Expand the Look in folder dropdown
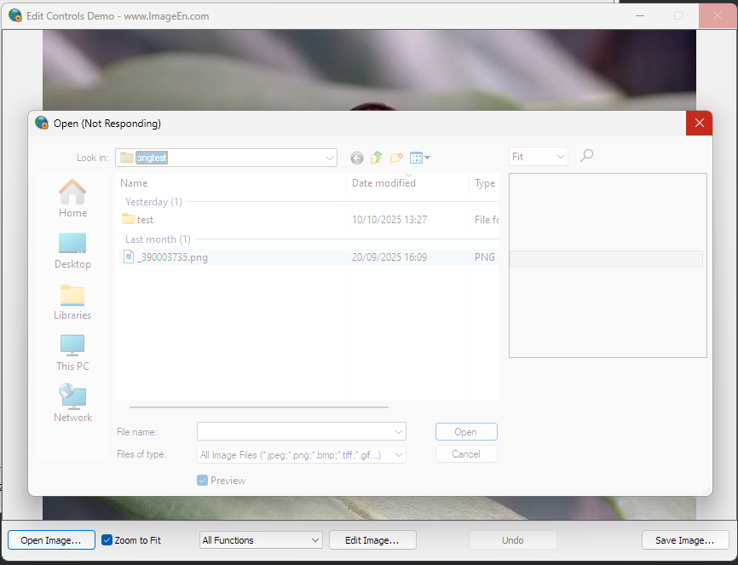The width and height of the screenshot is (738, 565). [x=330, y=158]
